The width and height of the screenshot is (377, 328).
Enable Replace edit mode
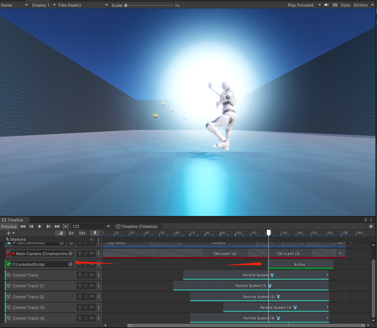[x=82, y=233]
